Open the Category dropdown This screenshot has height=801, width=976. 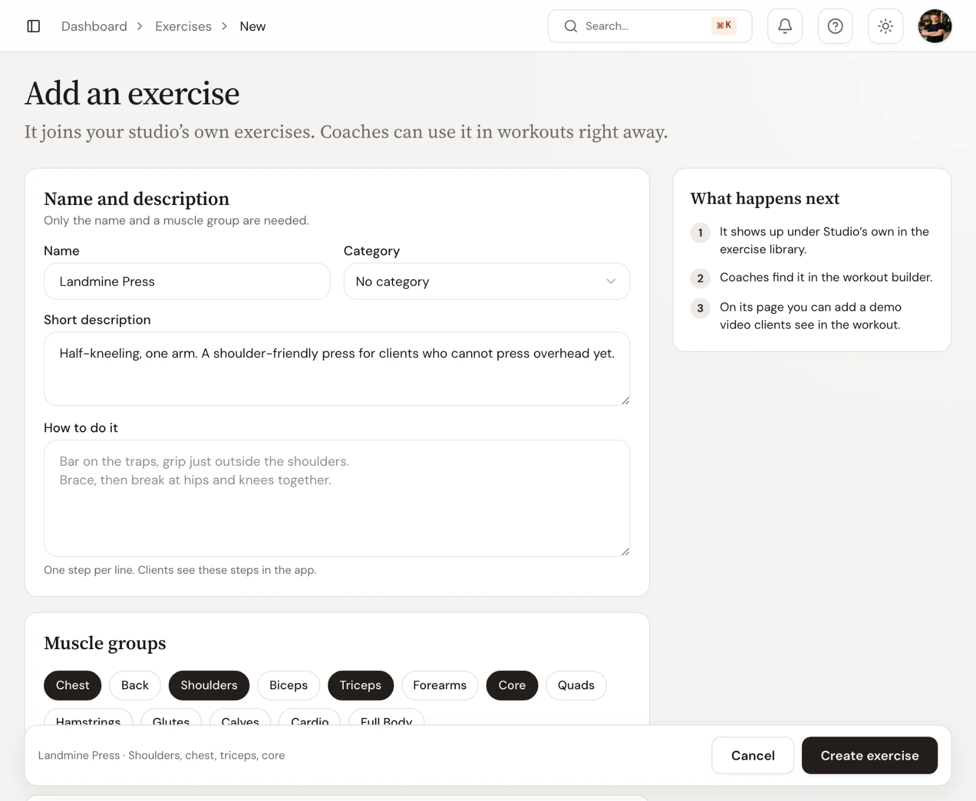[487, 281]
